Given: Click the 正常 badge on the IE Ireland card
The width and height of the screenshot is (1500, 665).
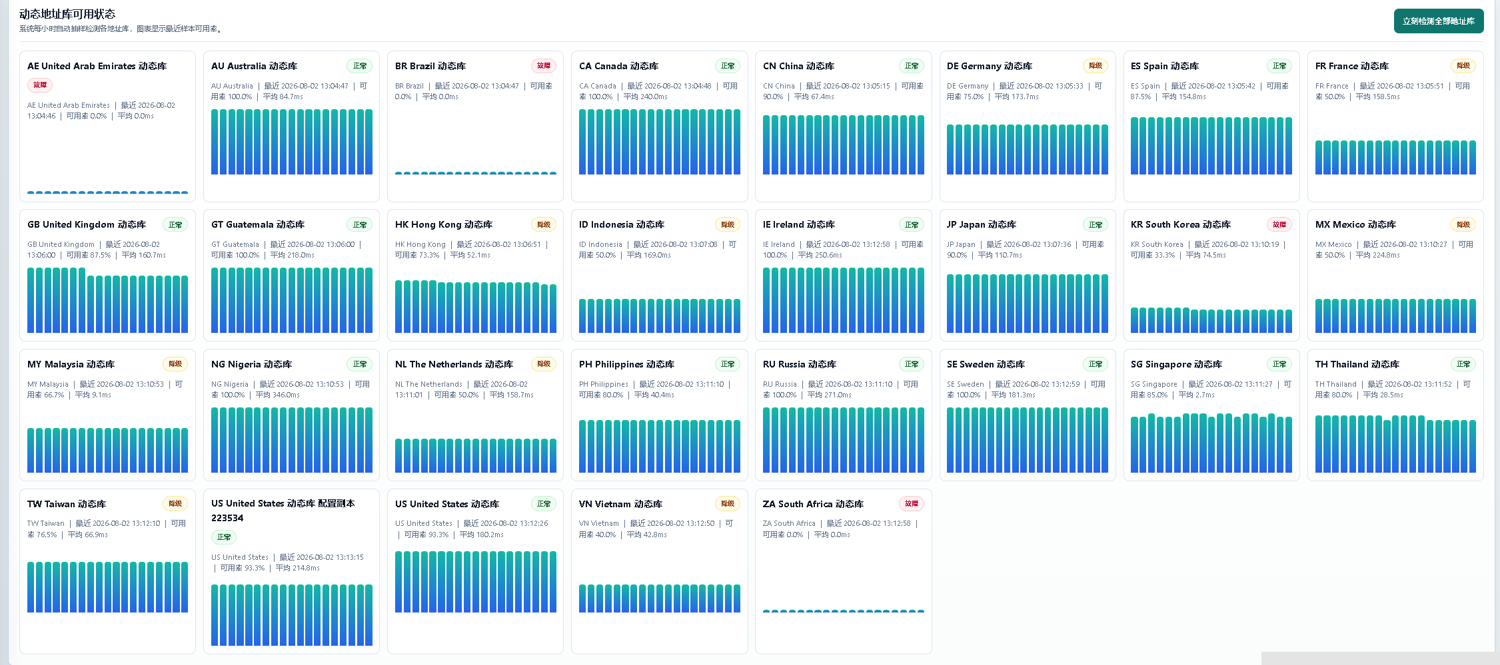Looking at the screenshot, I should point(912,224).
